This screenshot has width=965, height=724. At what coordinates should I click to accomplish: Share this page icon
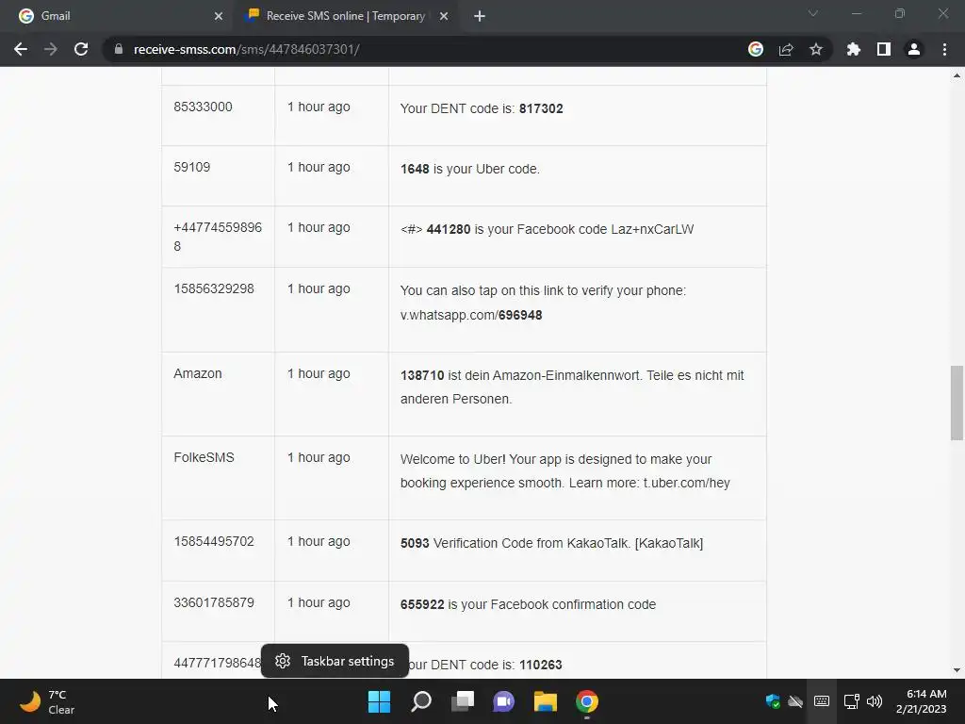(x=786, y=49)
